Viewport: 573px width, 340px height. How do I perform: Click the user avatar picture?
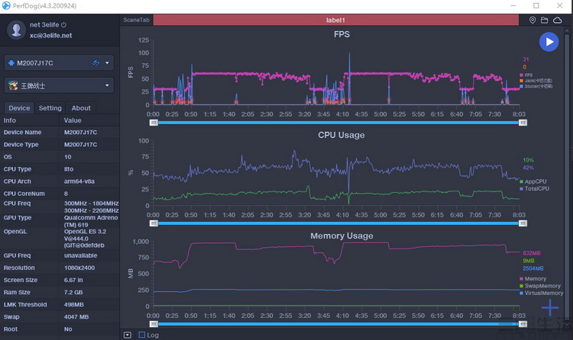pyautogui.click(x=16, y=30)
